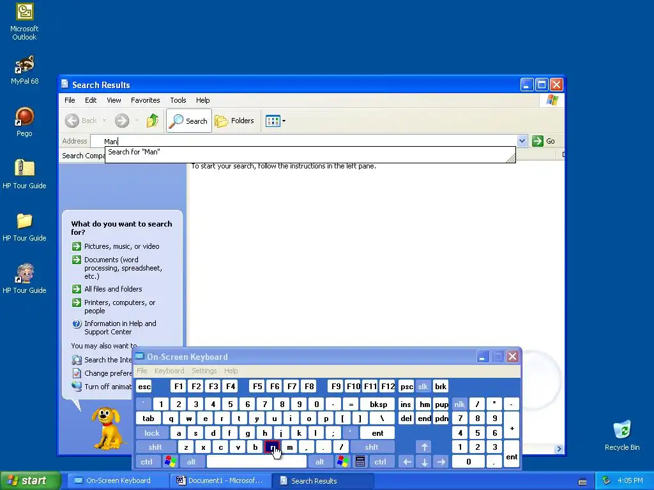
Task: Click the down arrow key
Action: [425, 462]
